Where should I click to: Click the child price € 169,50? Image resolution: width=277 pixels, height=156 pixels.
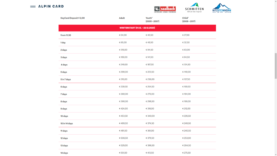pyautogui.click(x=186, y=87)
